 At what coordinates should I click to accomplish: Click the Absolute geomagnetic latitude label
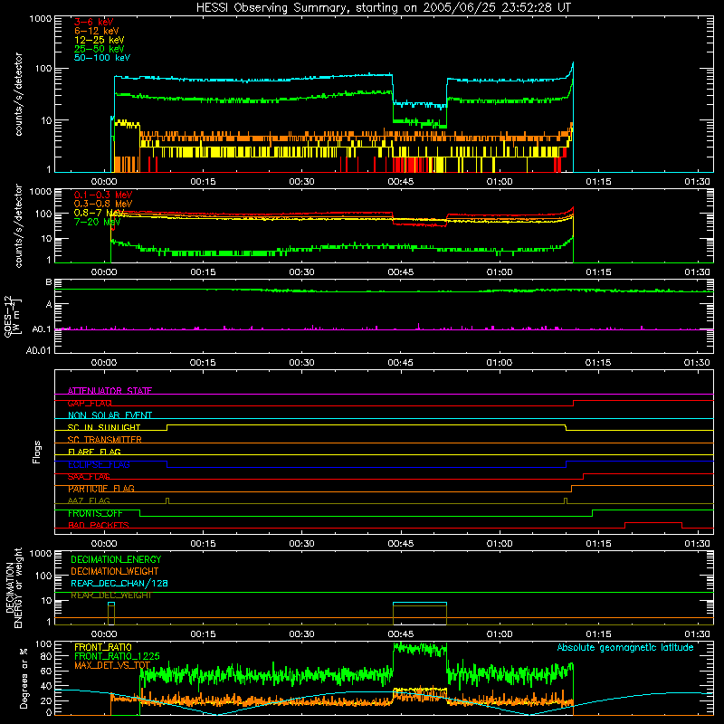point(625,648)
